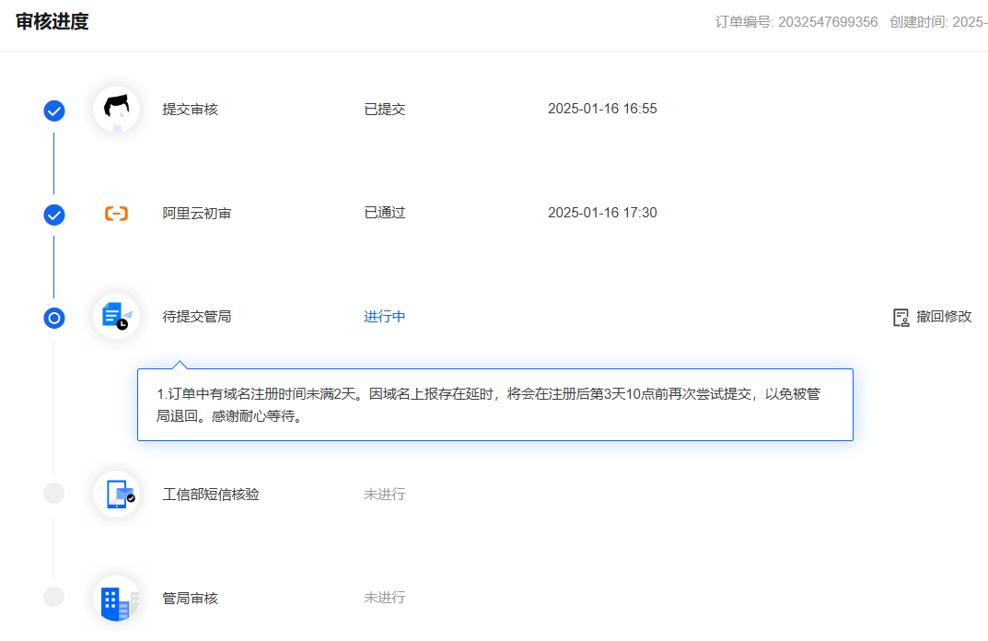Click the blue building icon for 管局审核
Image resolution: width=988 pixels, height=641 pixels.
pyautogui.click(x=118, y=599)
